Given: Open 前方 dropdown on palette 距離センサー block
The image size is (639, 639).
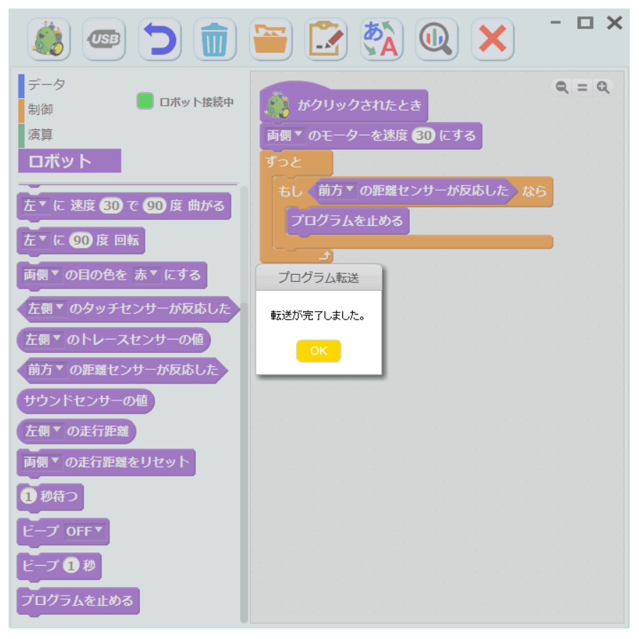Looking at the screenshot, I should point(45,370).
